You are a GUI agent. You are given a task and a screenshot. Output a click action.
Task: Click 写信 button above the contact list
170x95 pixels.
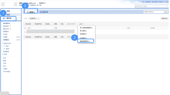(62, 24)
